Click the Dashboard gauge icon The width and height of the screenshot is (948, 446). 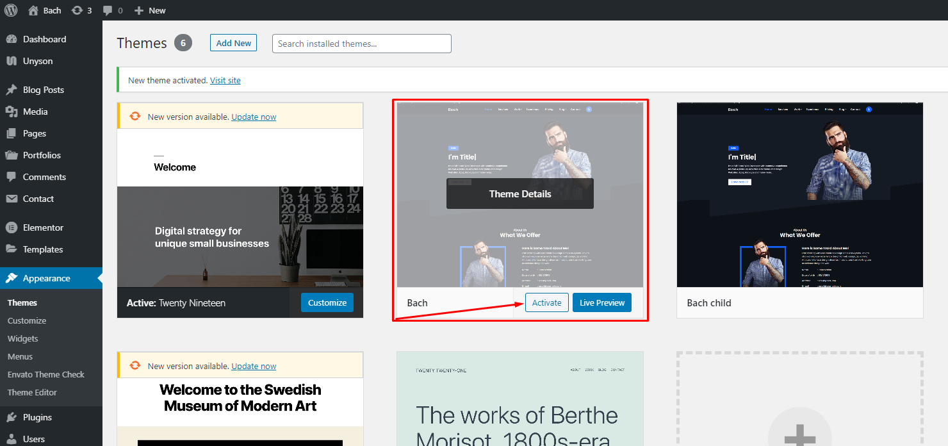12,39
